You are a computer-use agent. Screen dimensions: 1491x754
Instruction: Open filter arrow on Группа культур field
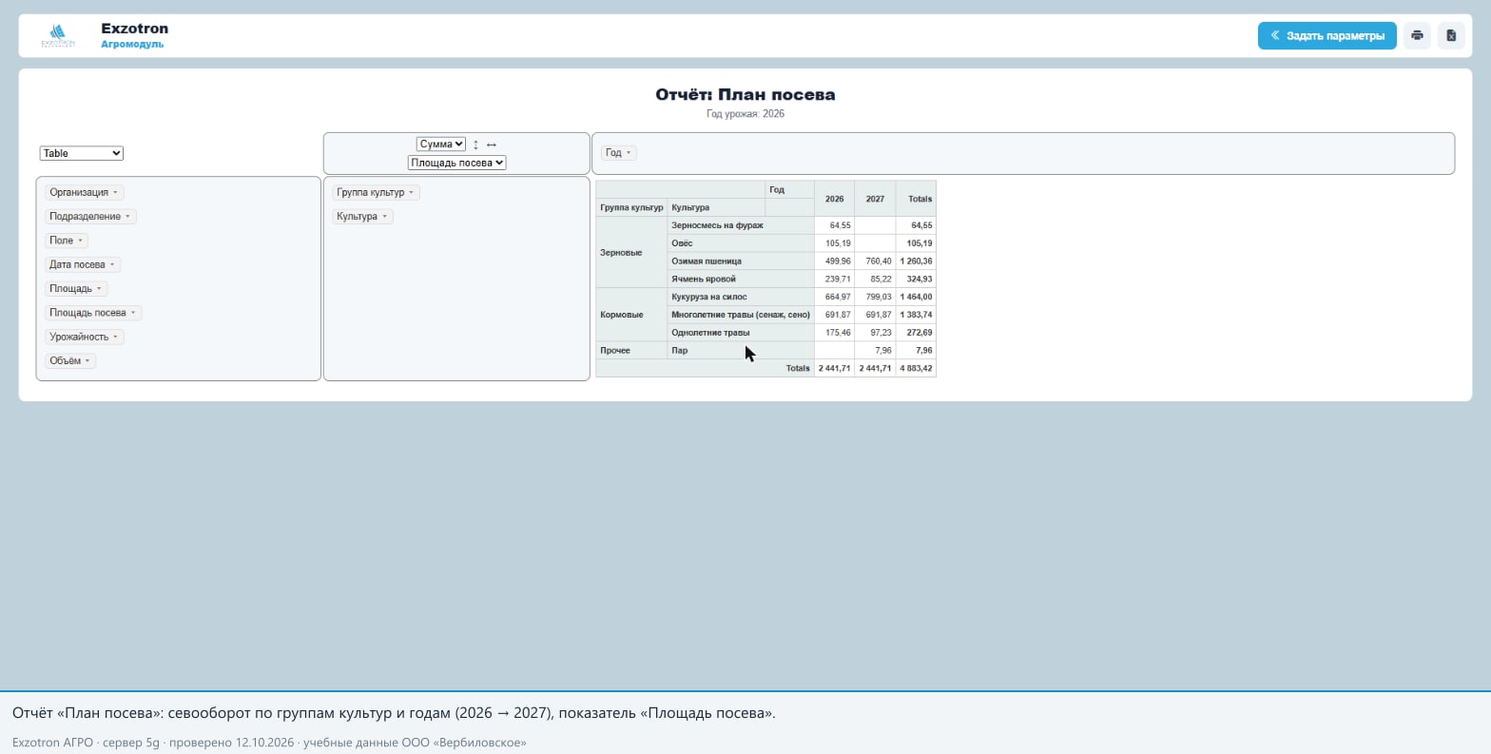click(411, 193)
